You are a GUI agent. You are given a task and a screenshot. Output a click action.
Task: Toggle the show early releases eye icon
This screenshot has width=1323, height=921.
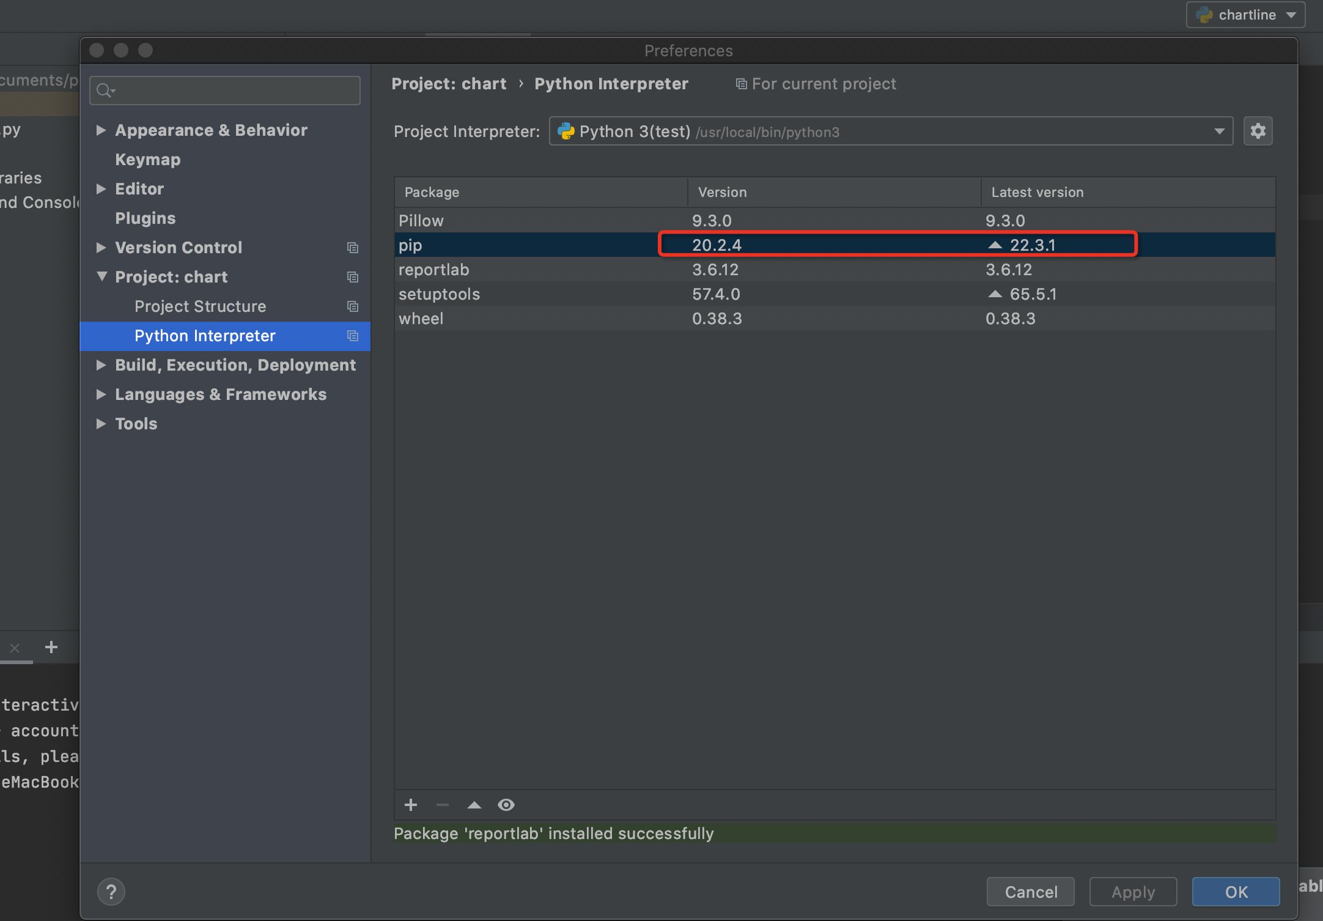[506, 805]
